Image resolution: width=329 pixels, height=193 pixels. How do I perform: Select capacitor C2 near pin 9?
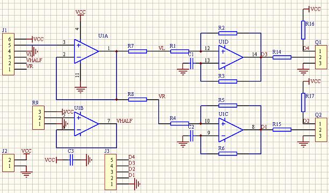pos(192,136)
